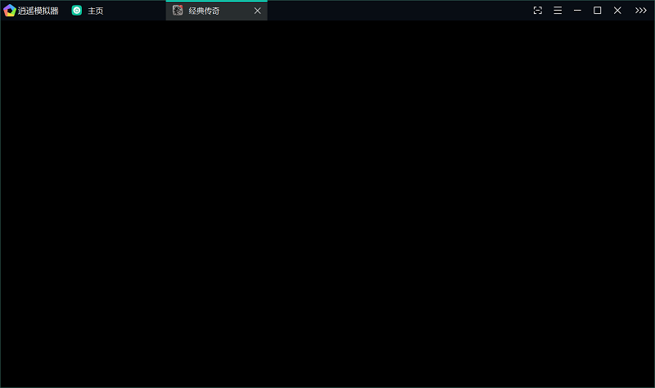Image resolution: width=655 pixels, height=388 pixels.
Task: Click the 经典传奇 game thumbnail icon
Action: (178, 11)
